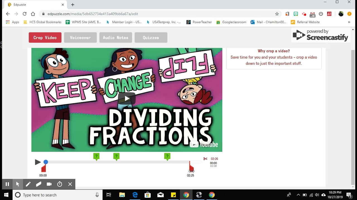
Task: Select the first green question marker
Action: pyautogui.click(x=96, y=157)
